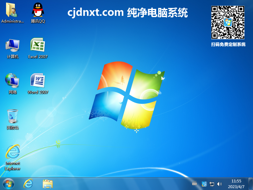The width and height of the screenshot is (253, 190).
Task: Launch Internet Explorer from the taskbar
Action: tap(28, 184)
